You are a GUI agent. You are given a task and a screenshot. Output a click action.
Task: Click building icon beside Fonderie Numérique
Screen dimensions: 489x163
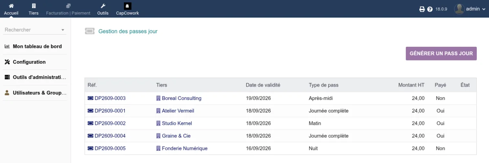(x=159, y=148)
